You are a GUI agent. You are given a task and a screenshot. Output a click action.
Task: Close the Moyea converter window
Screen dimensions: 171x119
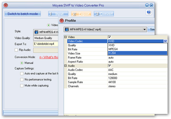coord(151,5)
